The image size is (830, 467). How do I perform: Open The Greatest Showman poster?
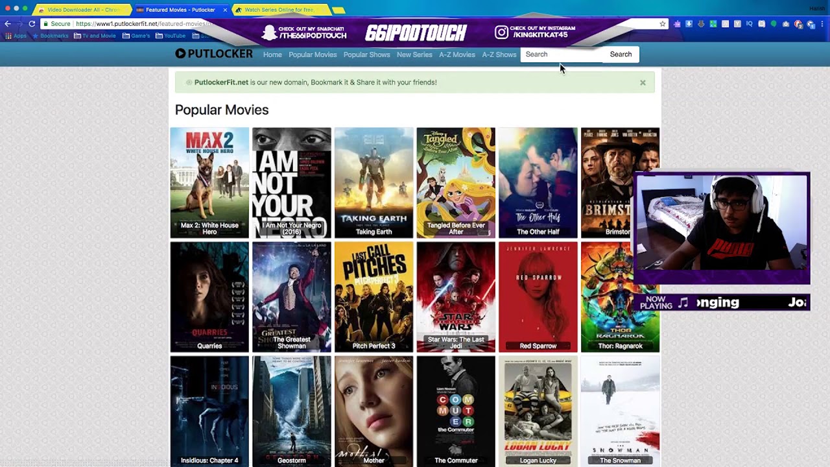pos(292,297)
